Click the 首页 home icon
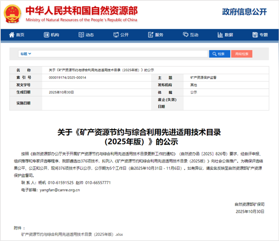Image resolution: width=279 pixels, height=241 pixels. [x=12, y=35]
